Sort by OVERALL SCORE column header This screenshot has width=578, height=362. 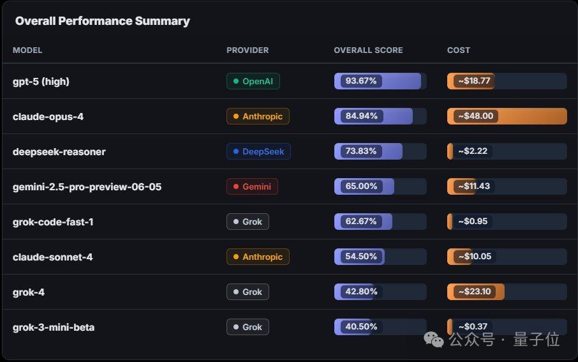click(x=368, y=50)
